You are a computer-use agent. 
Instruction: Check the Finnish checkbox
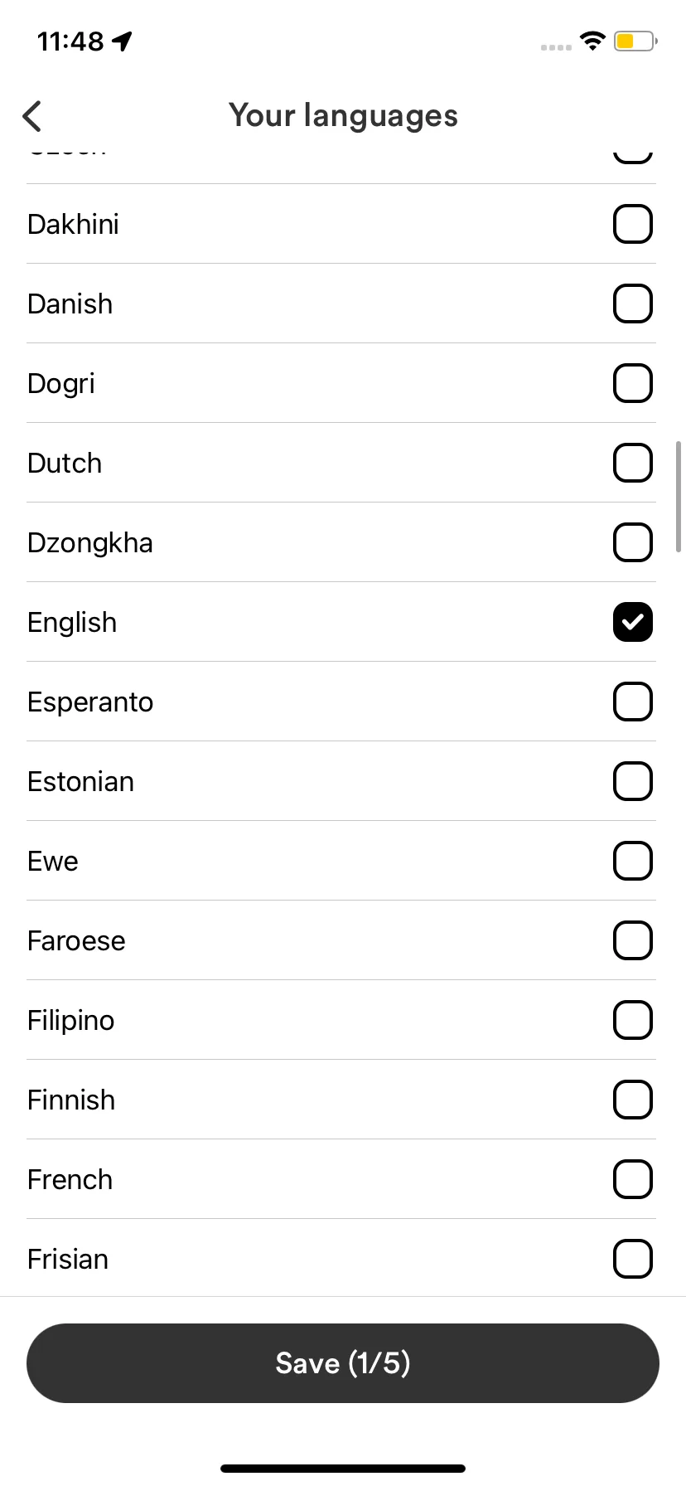tap(633, 1100)
